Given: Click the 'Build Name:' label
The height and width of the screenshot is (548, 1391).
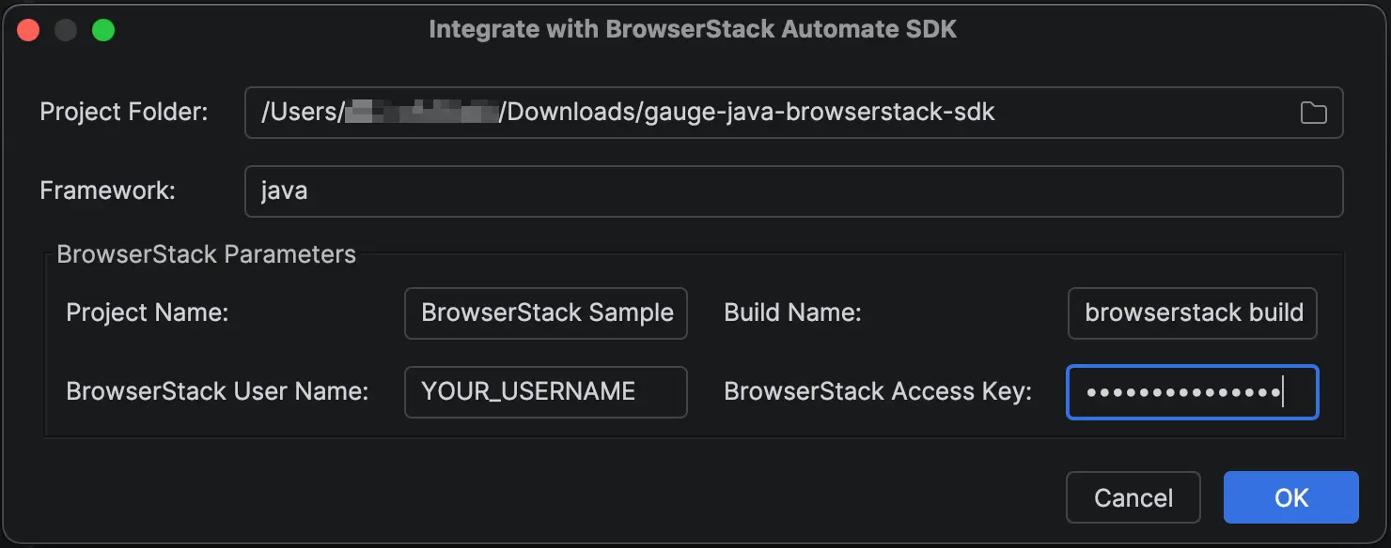Looking at the screenshot, I should (x=792, y=312).
